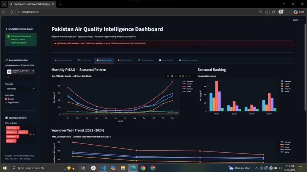307x172 pixels.
Task: Select Logarithmic Y-axis scale
Action: coord(12,103)
